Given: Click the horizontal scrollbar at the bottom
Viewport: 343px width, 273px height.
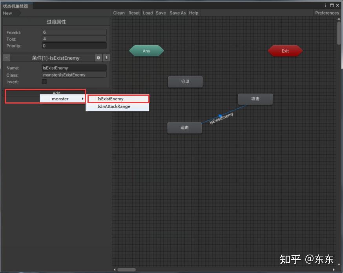Looking at the screenshot, I should [126, 269].
